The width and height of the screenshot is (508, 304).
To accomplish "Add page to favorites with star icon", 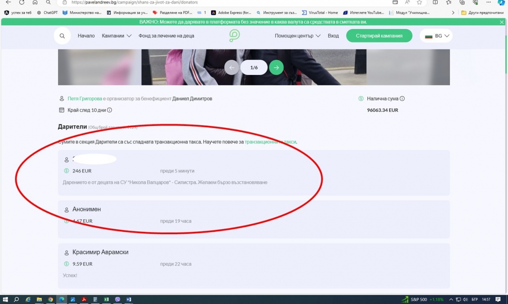I will [419, 2].
